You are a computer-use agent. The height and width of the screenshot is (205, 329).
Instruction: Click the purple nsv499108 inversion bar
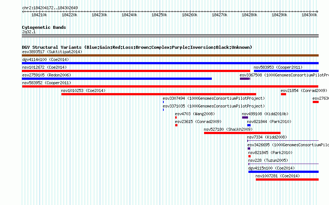point(245,117)
